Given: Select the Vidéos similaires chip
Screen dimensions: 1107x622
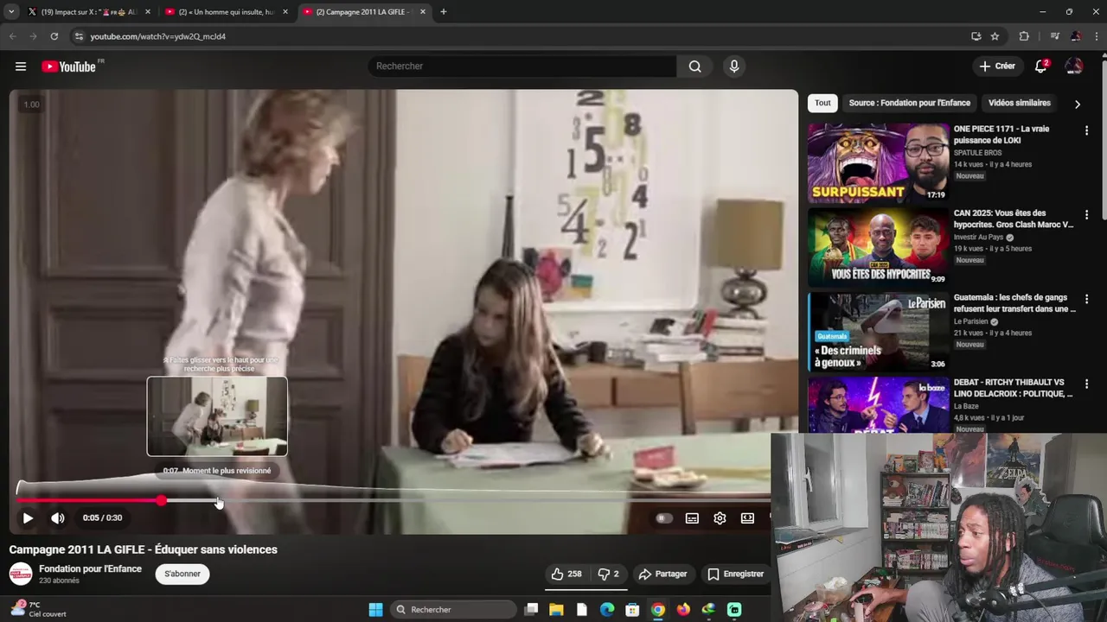Looking at the screenshot, I should point(1019,103).
